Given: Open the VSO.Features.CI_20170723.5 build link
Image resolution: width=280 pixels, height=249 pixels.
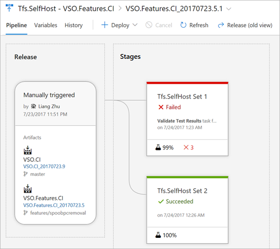Looking at the screenshot, I should [54, 205].
